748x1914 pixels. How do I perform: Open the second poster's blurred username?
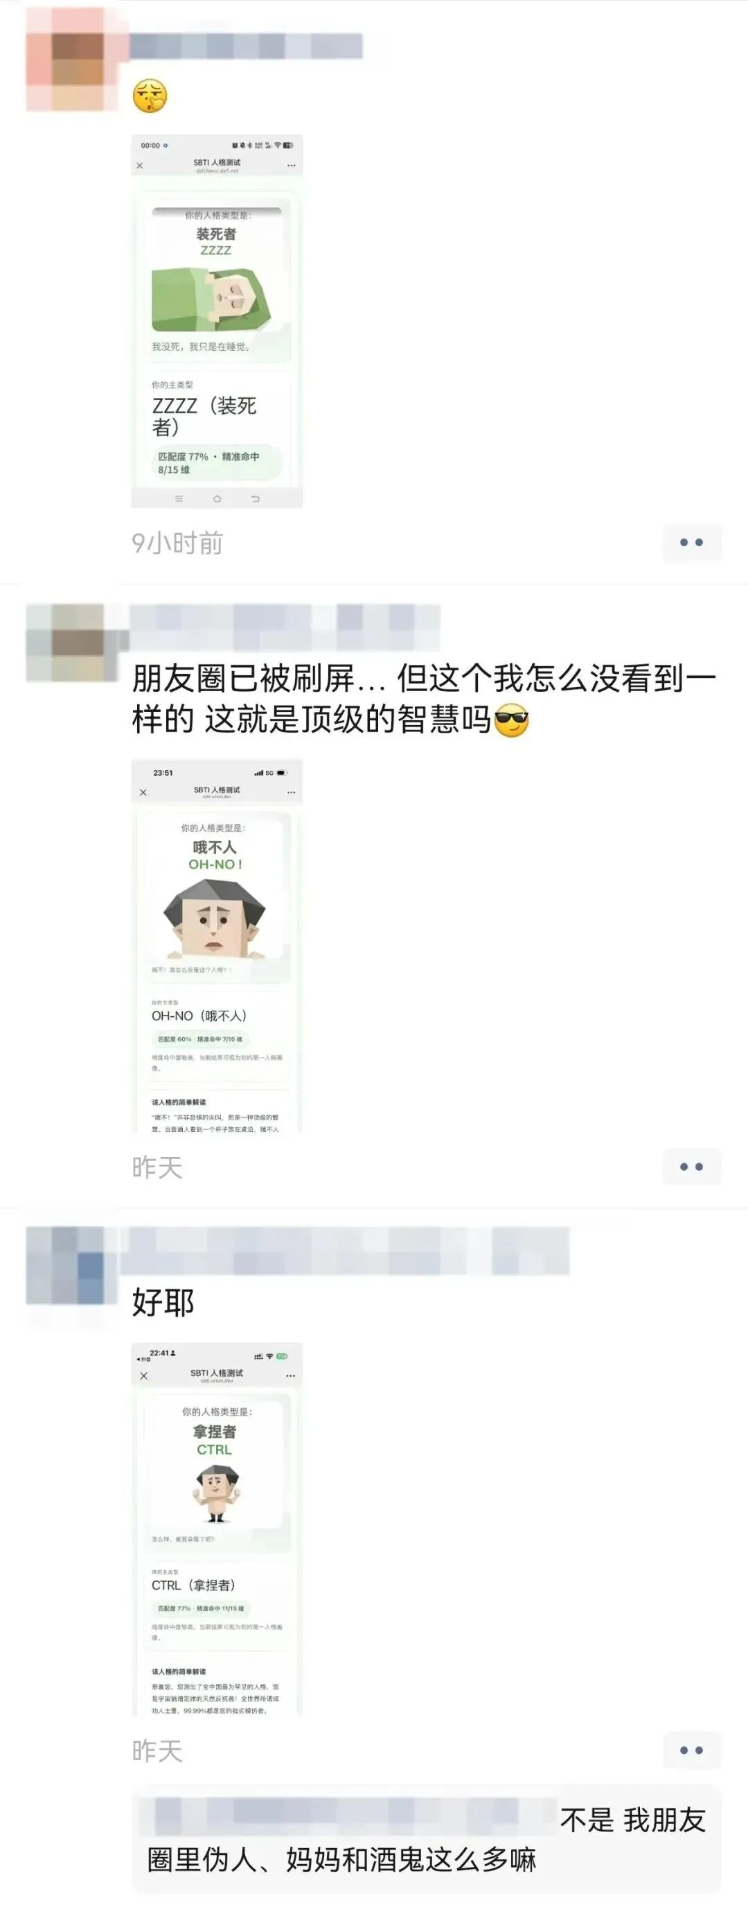285,628
